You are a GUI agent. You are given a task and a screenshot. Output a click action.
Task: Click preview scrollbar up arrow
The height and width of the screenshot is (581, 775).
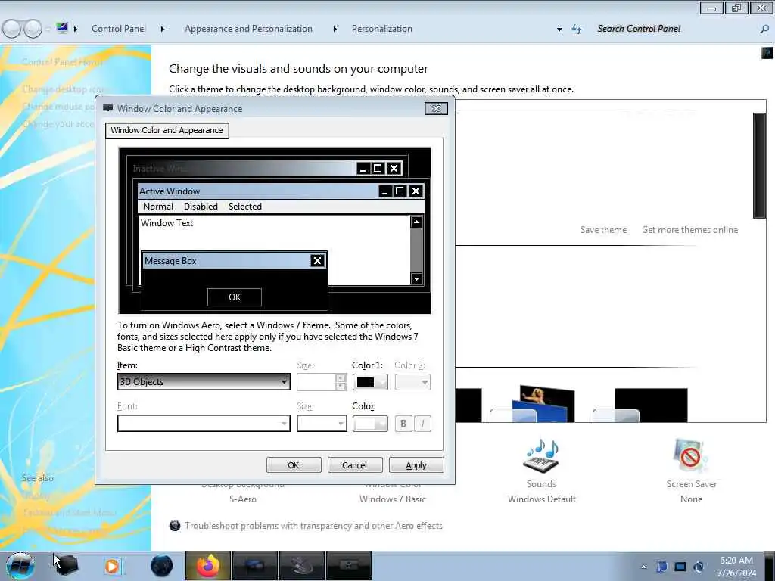pos(417,222)
